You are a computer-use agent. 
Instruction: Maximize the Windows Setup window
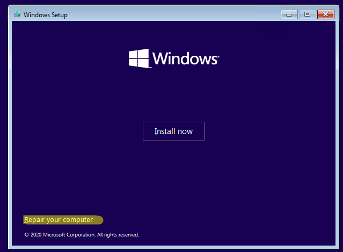(307, 14)
